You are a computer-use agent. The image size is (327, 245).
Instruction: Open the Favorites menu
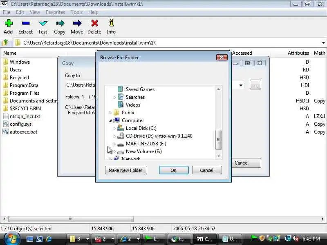click(x=55, y=12)
